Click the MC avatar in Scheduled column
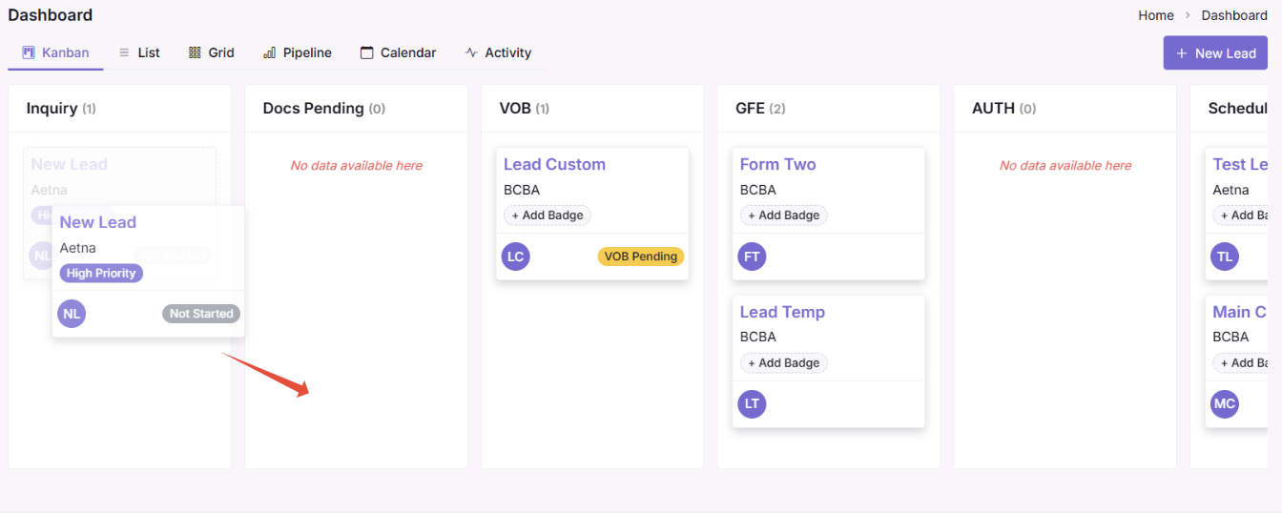Viewport: 1282px width, 513px height. (1225, 403)
